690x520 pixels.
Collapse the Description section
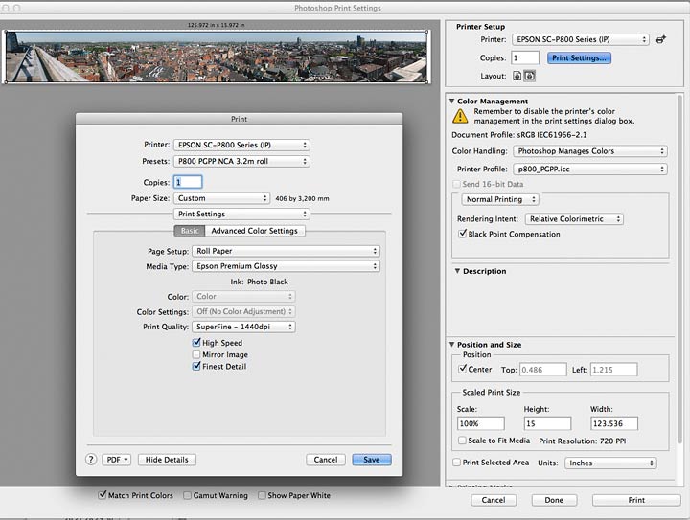tap(457, 271)
